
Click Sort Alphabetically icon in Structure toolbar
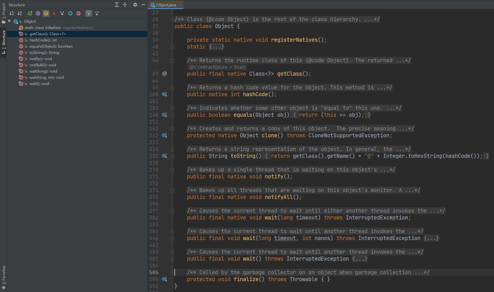20,13
